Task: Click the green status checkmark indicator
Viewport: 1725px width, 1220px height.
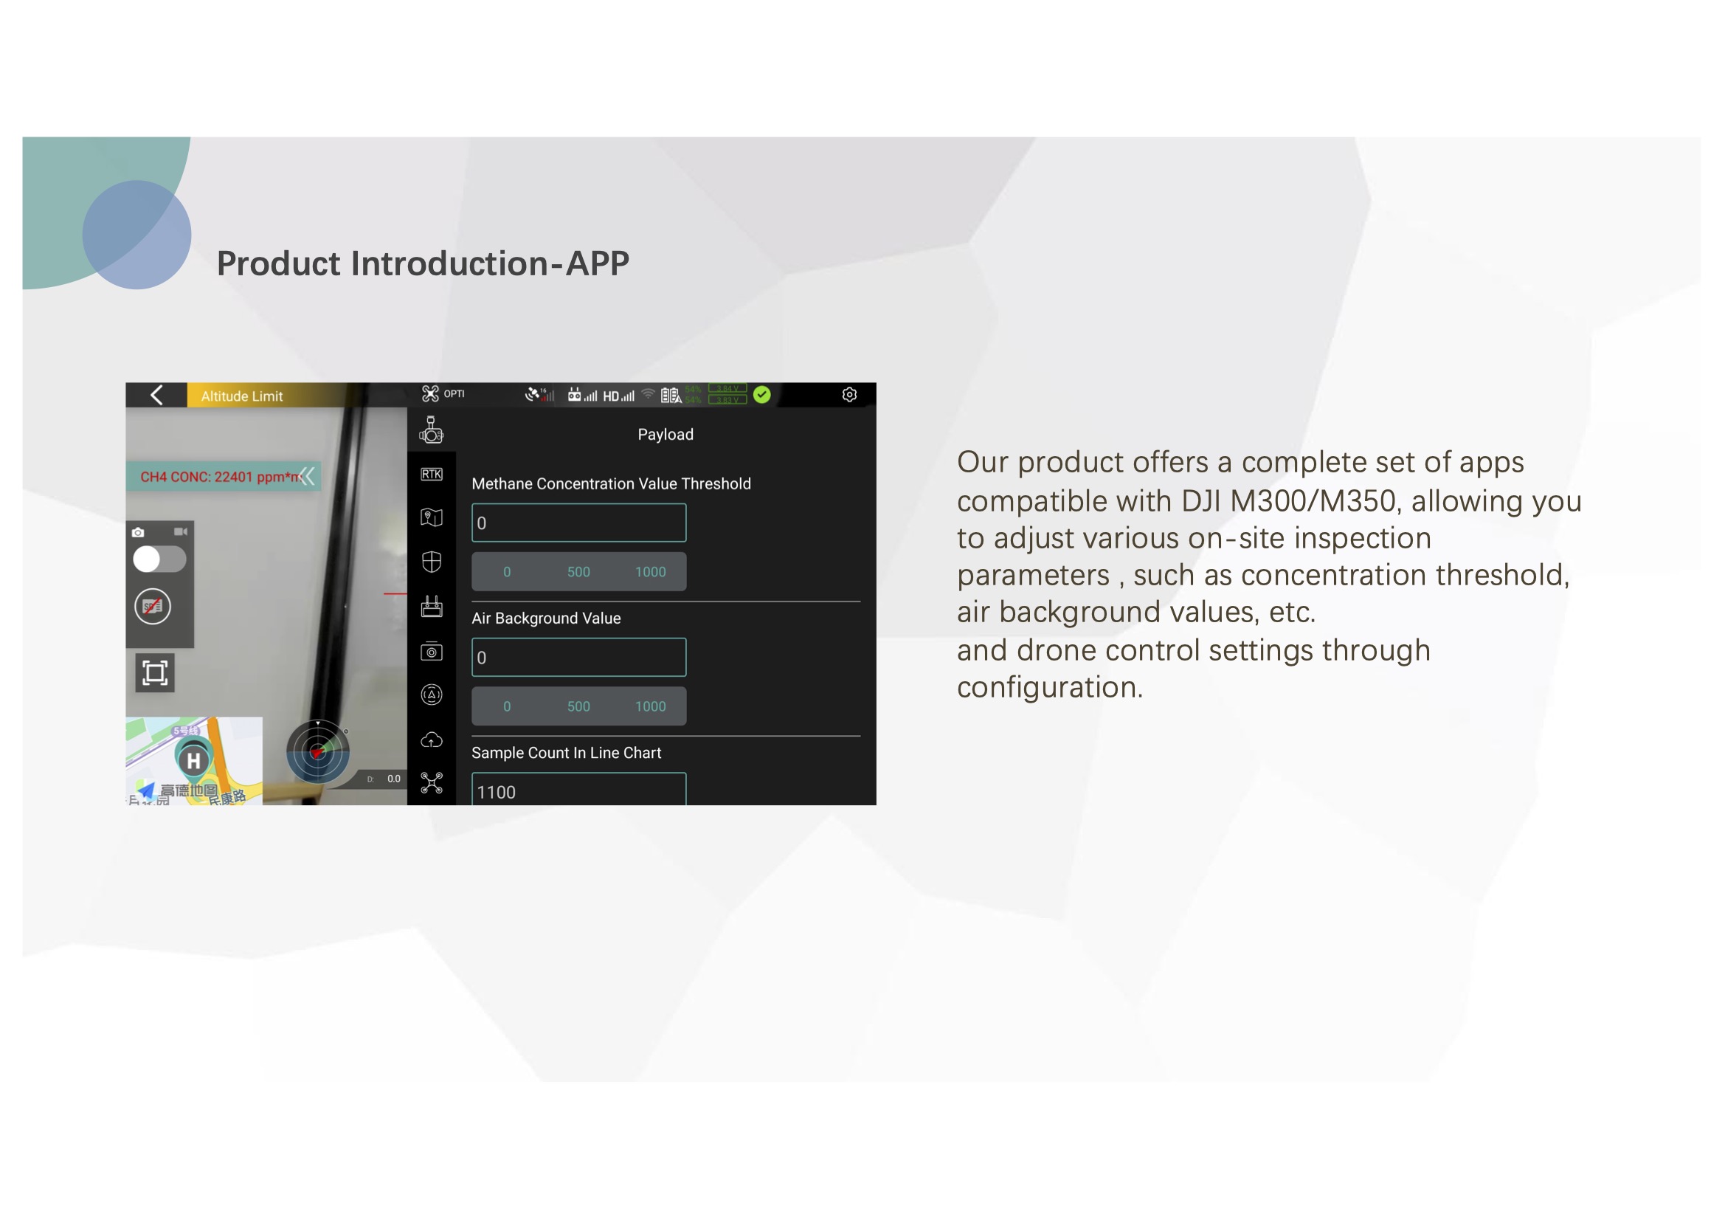Action: pyautogui.click(x=762, y=395)
